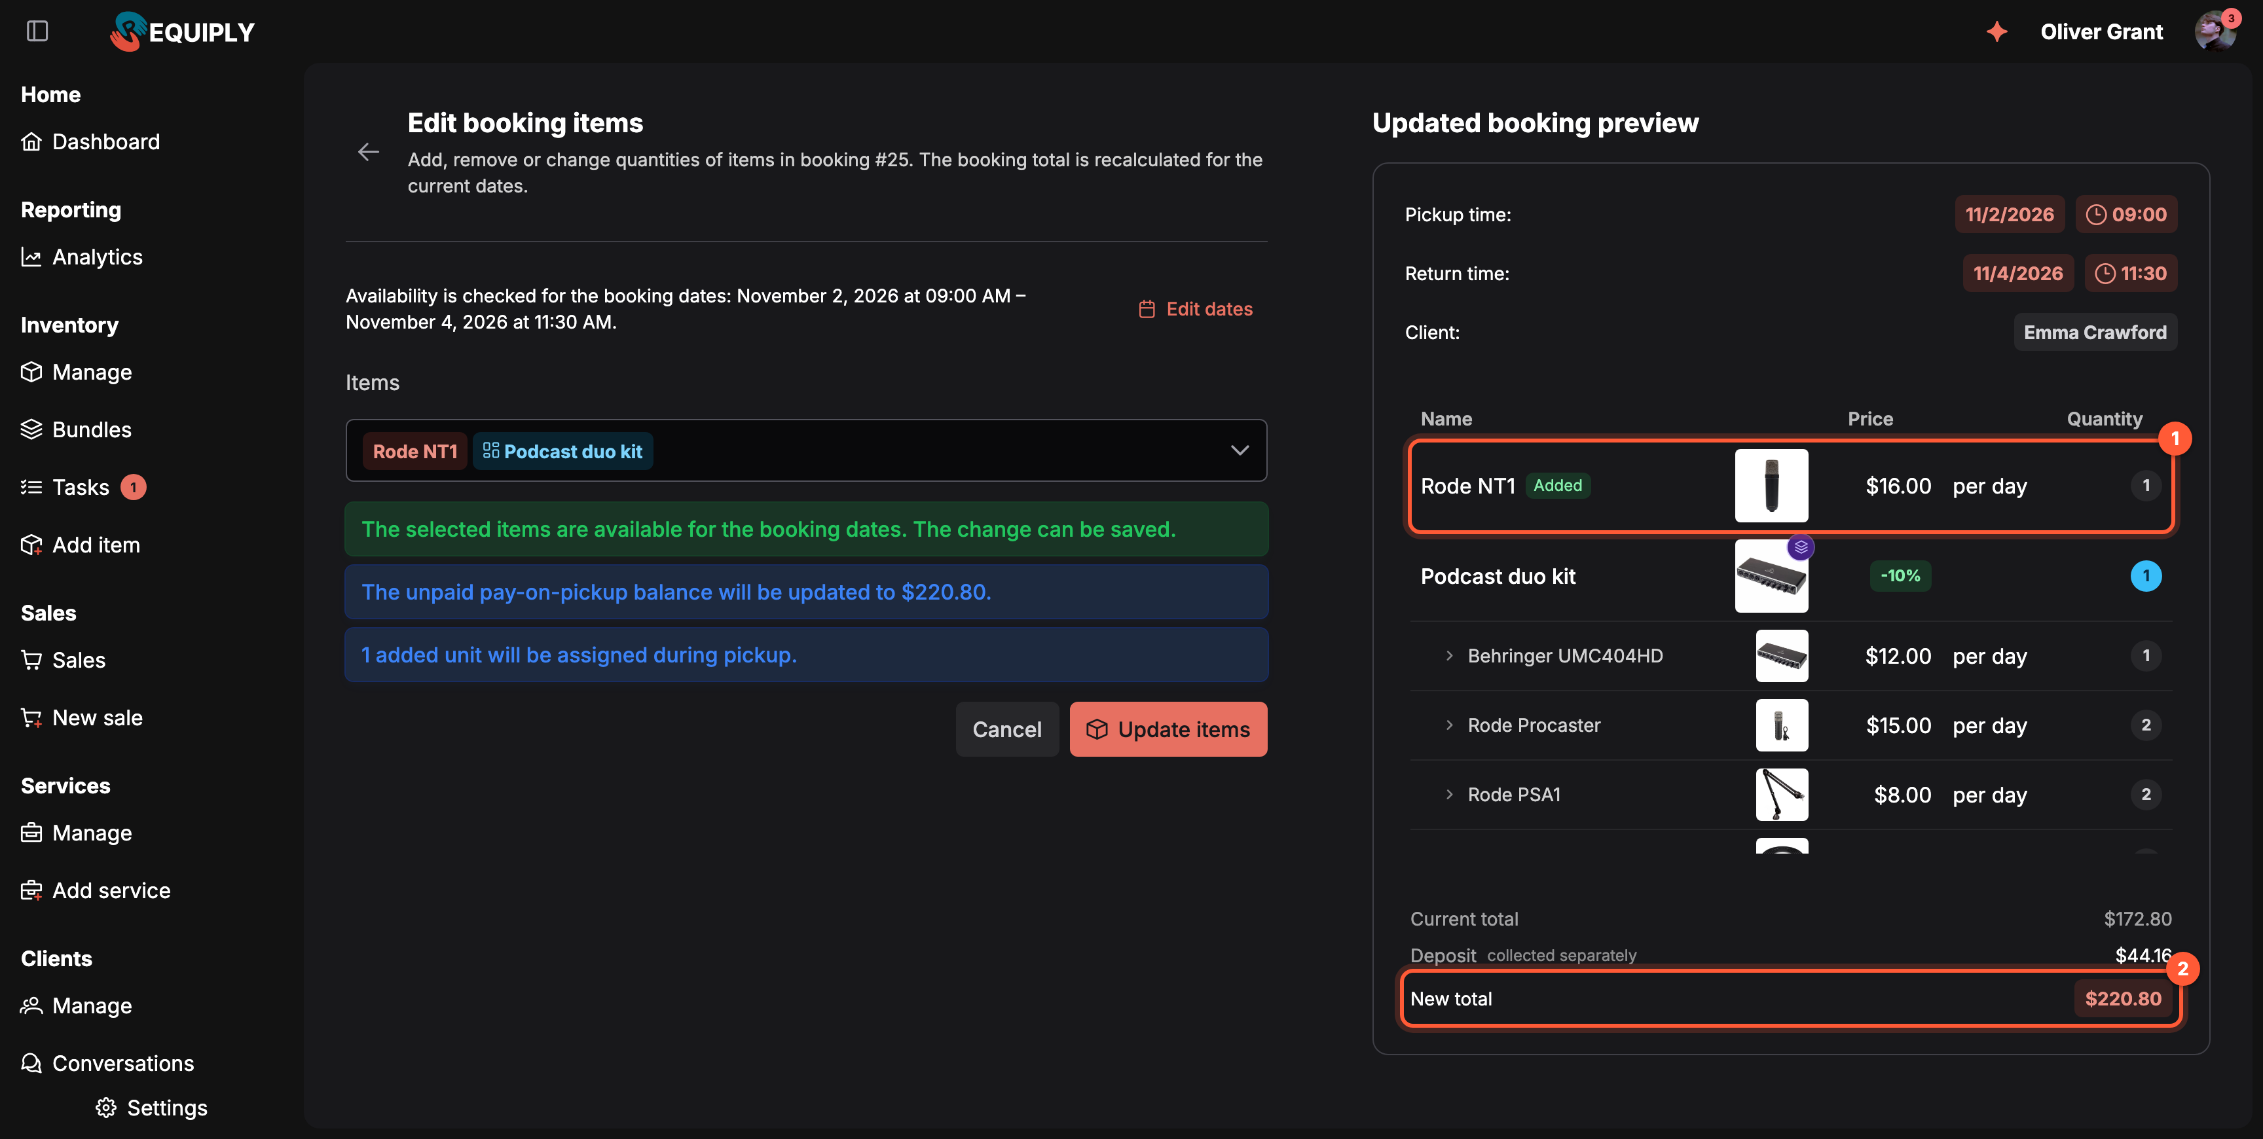Click the Tasks notification count badge

[134, 488]
